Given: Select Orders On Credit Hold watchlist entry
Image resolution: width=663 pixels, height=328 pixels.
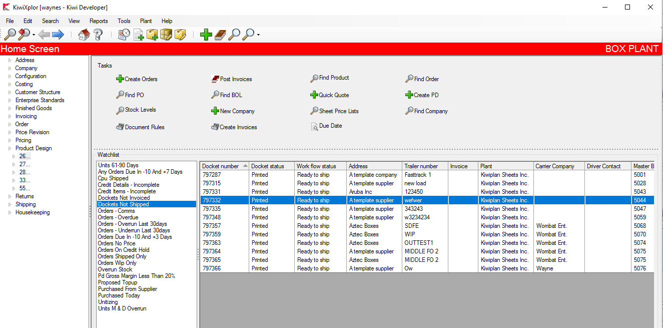Looking at the screenshot, I should (124, 250).
